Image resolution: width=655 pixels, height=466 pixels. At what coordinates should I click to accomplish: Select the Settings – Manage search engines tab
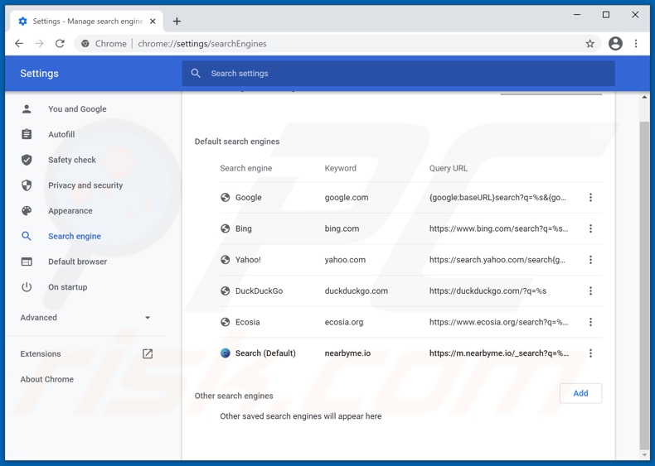[86, 22]
